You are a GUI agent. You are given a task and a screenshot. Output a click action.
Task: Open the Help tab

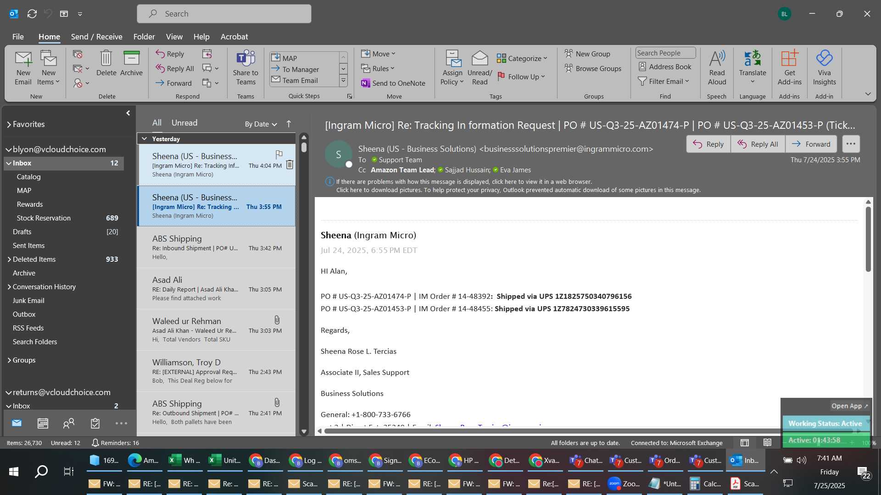(x=201, y=37)
